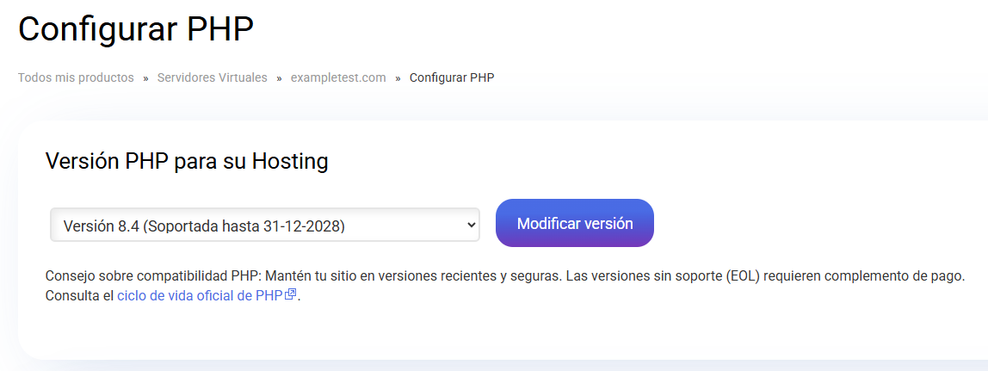Screen dimensions: 988x371
Task: Navigate to 'Servidores Virtuales' breadcrumb
Action: click(x=213, y=77)
